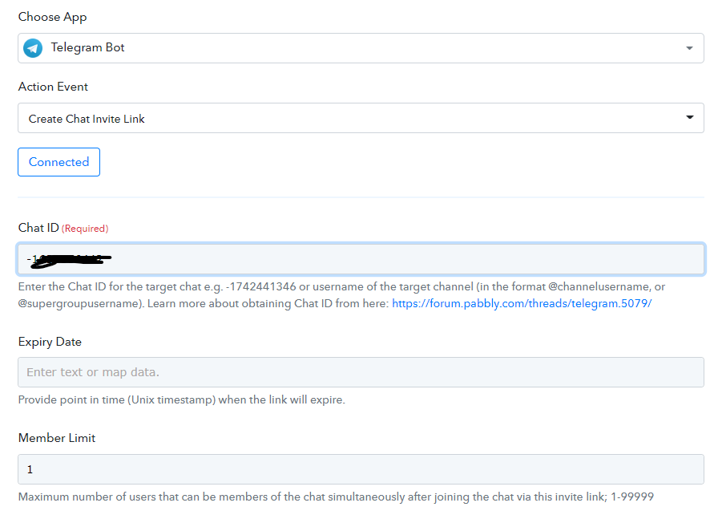Click the Choose App label
The width and height of the screenshot is (710, 519).
pos(53,17)
